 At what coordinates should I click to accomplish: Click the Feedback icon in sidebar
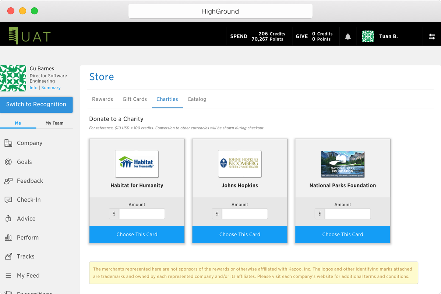pos(8,181)
